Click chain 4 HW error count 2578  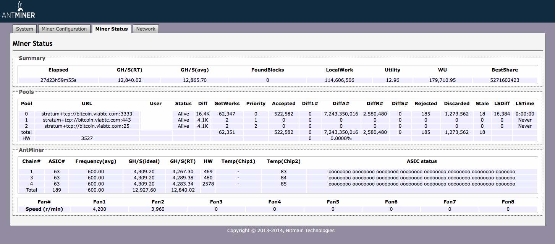(x=208, y=184)
